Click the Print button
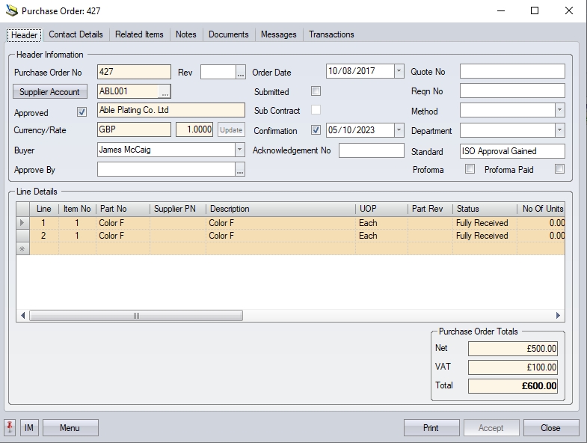 431,428
